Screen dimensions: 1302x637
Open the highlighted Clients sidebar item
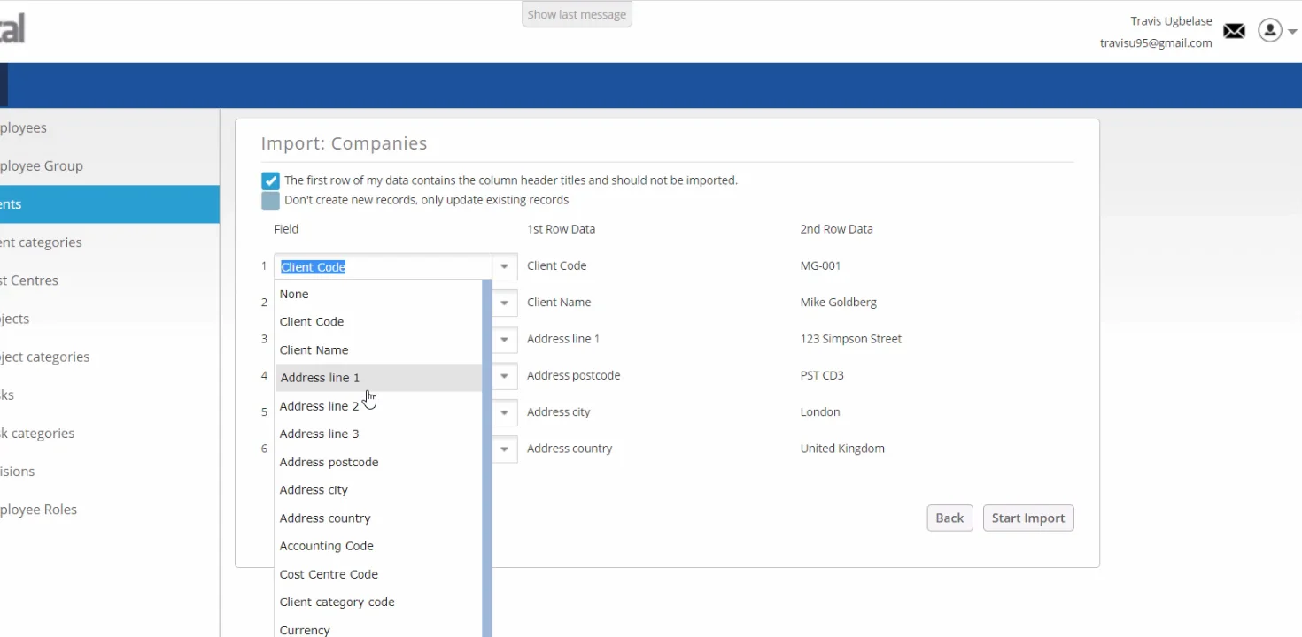tap(110, 203)
